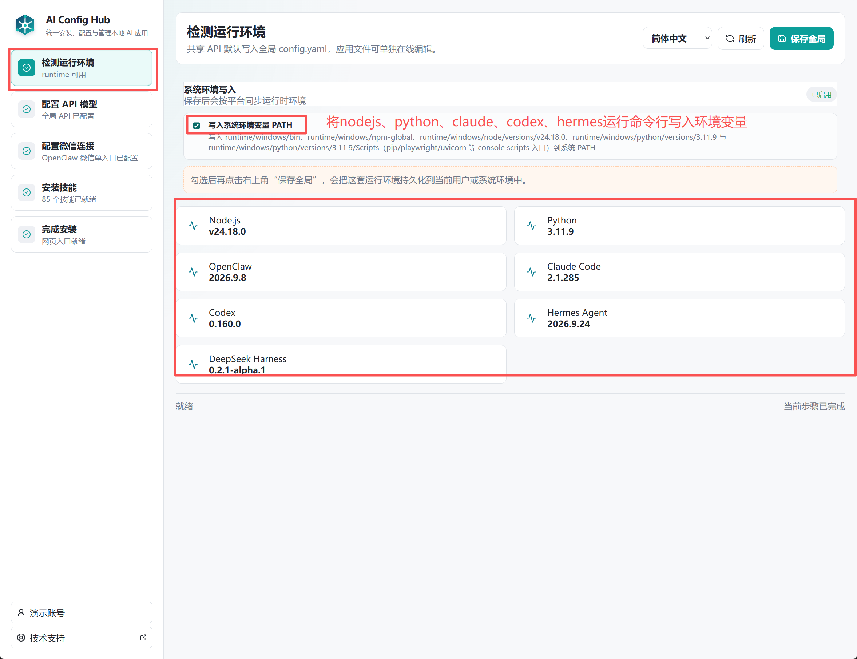
Task: Select the Python 3.11.9 runtime card
Action: 679,226
